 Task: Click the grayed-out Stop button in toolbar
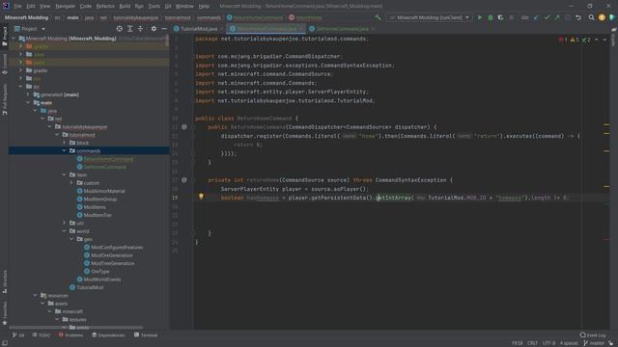511,17
